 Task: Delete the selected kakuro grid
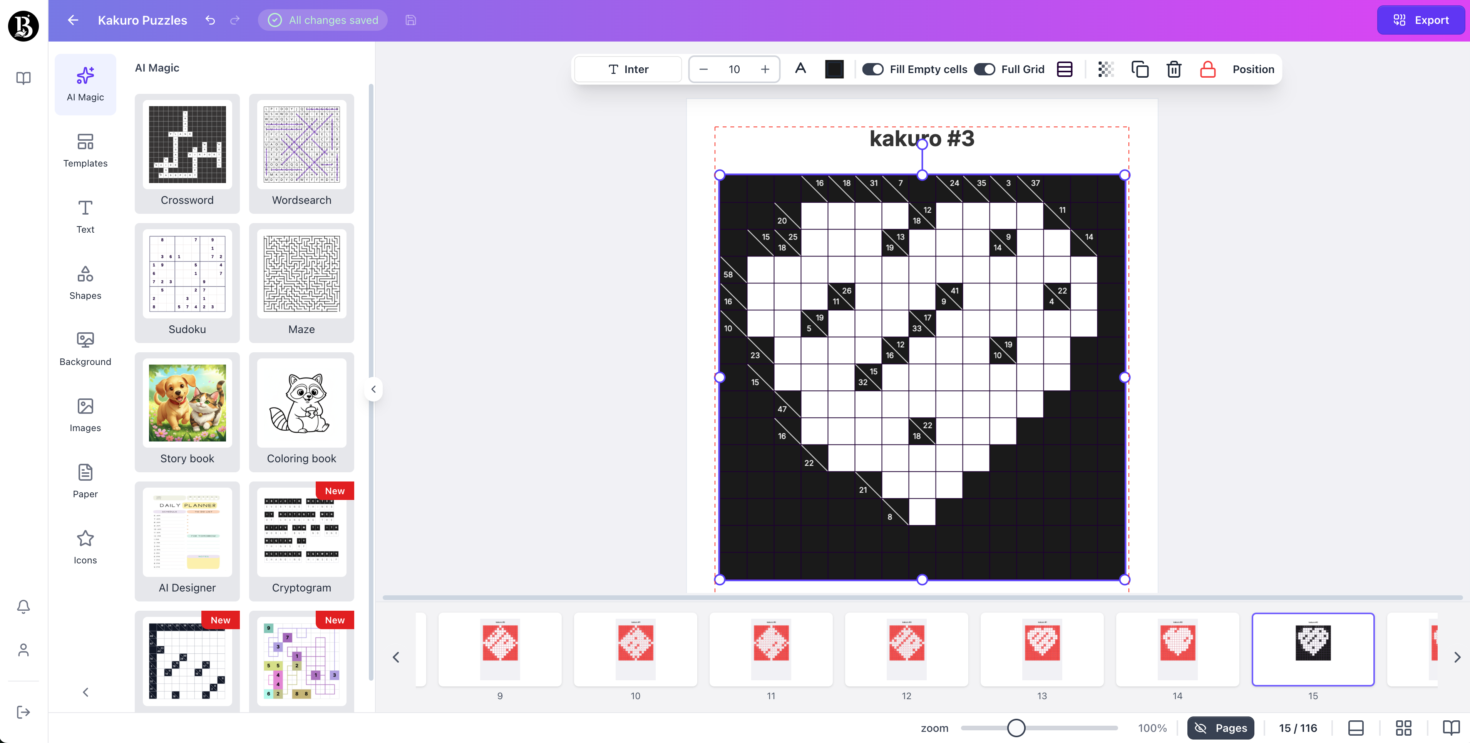coord(1174,69)
